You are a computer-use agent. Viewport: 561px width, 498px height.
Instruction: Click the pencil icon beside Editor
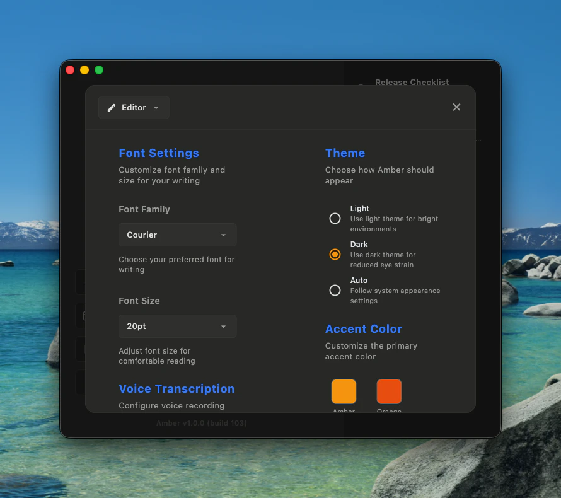tap(111, 107)
